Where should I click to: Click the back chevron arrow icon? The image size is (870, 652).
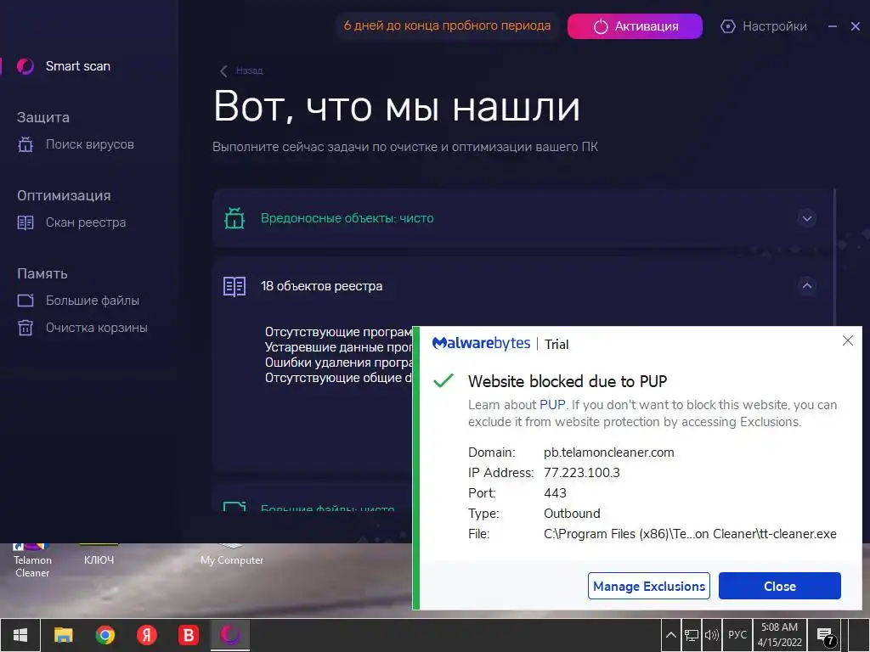pos(223,71)
